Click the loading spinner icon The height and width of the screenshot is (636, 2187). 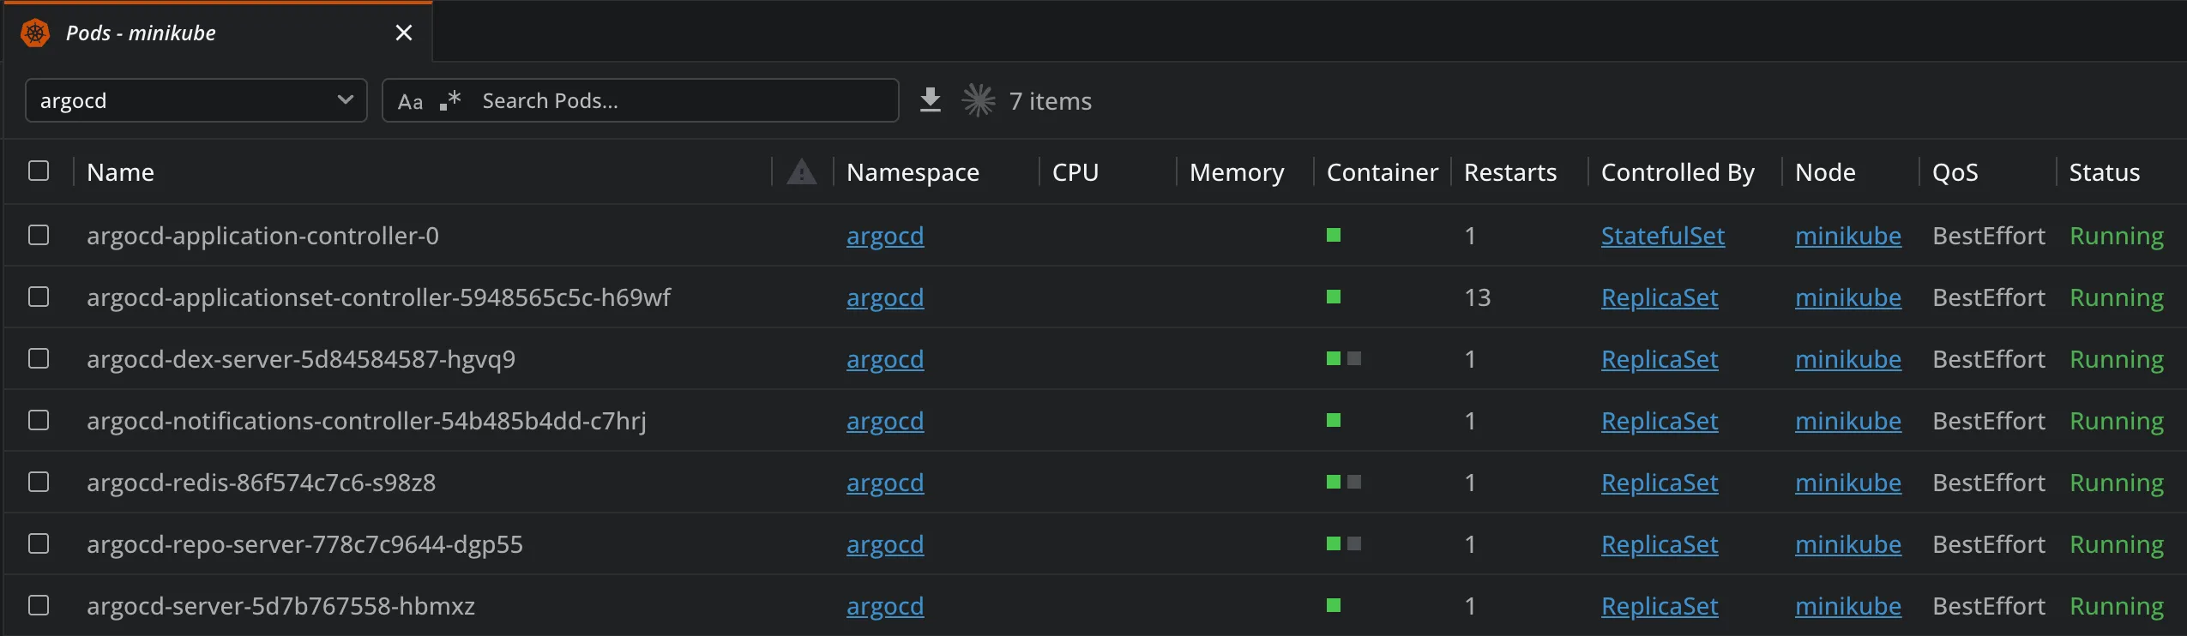[979, 100]
